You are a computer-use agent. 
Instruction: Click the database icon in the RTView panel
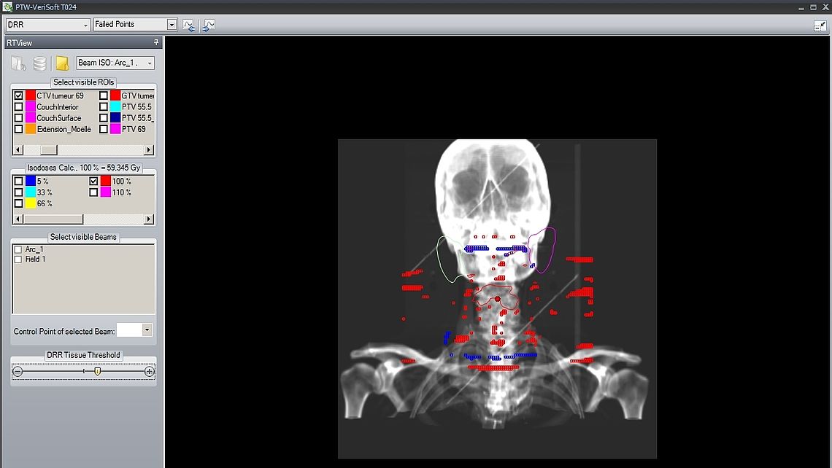tap(39, 63)
